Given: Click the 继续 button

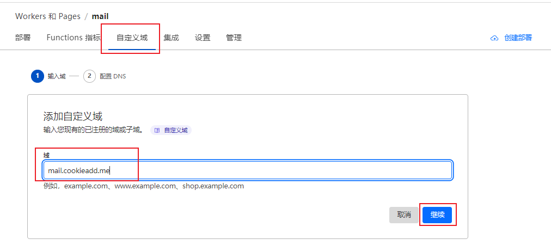Looking at the screenshot, I should click(437, 215).
